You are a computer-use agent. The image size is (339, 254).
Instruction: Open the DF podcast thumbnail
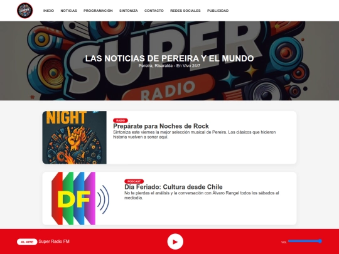[80, 198]
